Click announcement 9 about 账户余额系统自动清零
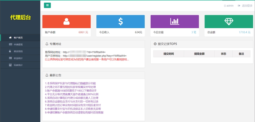 click(x=74, y=112)
